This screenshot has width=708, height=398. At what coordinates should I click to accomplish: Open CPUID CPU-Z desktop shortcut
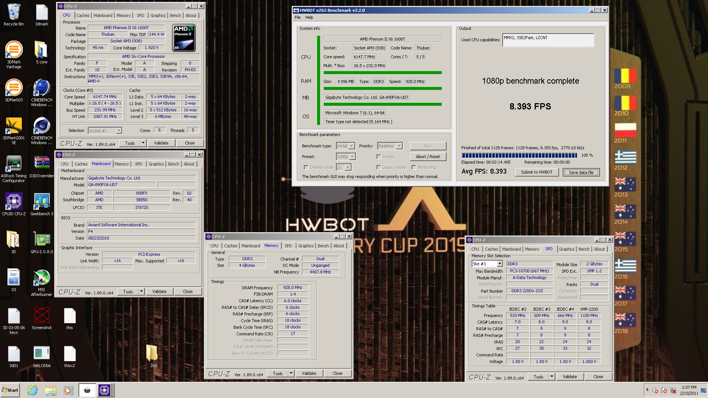(14, 204)
